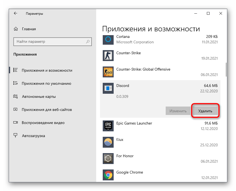This screenshot has width=236, height=191.
Task: Select the Counter-Strike app icon
Action: tap(108, 56)
